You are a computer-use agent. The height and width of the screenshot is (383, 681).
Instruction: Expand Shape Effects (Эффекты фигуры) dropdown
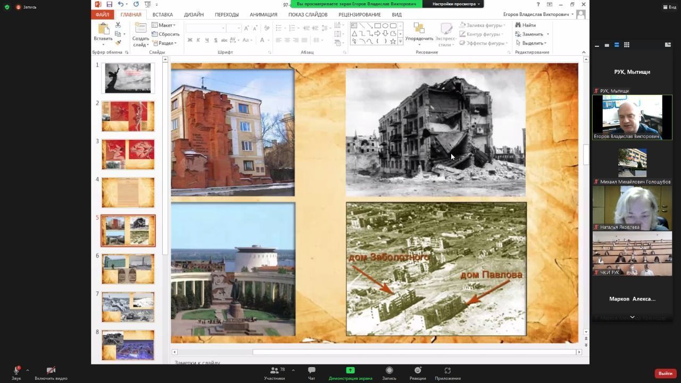point(484,43)
